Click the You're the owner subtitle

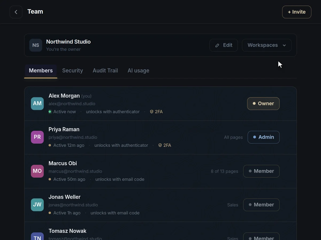[63, 49]
